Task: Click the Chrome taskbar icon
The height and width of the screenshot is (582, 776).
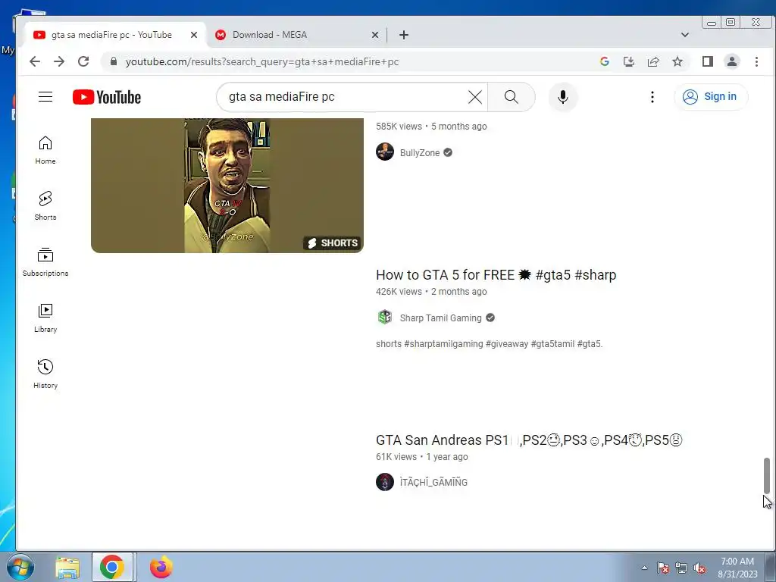Action: [112, 567]
